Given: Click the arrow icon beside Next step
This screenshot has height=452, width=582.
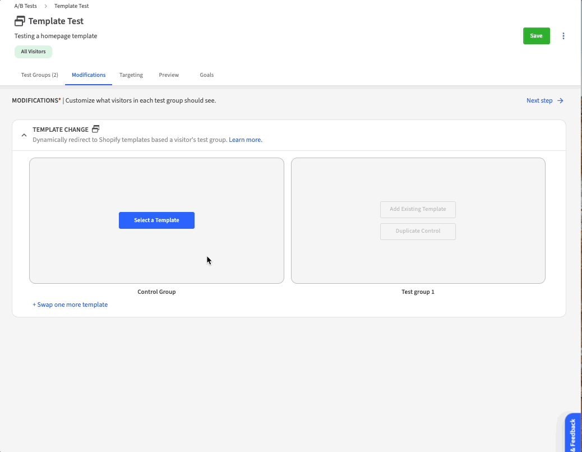Looking at the screenshot, I should point(560,101).
